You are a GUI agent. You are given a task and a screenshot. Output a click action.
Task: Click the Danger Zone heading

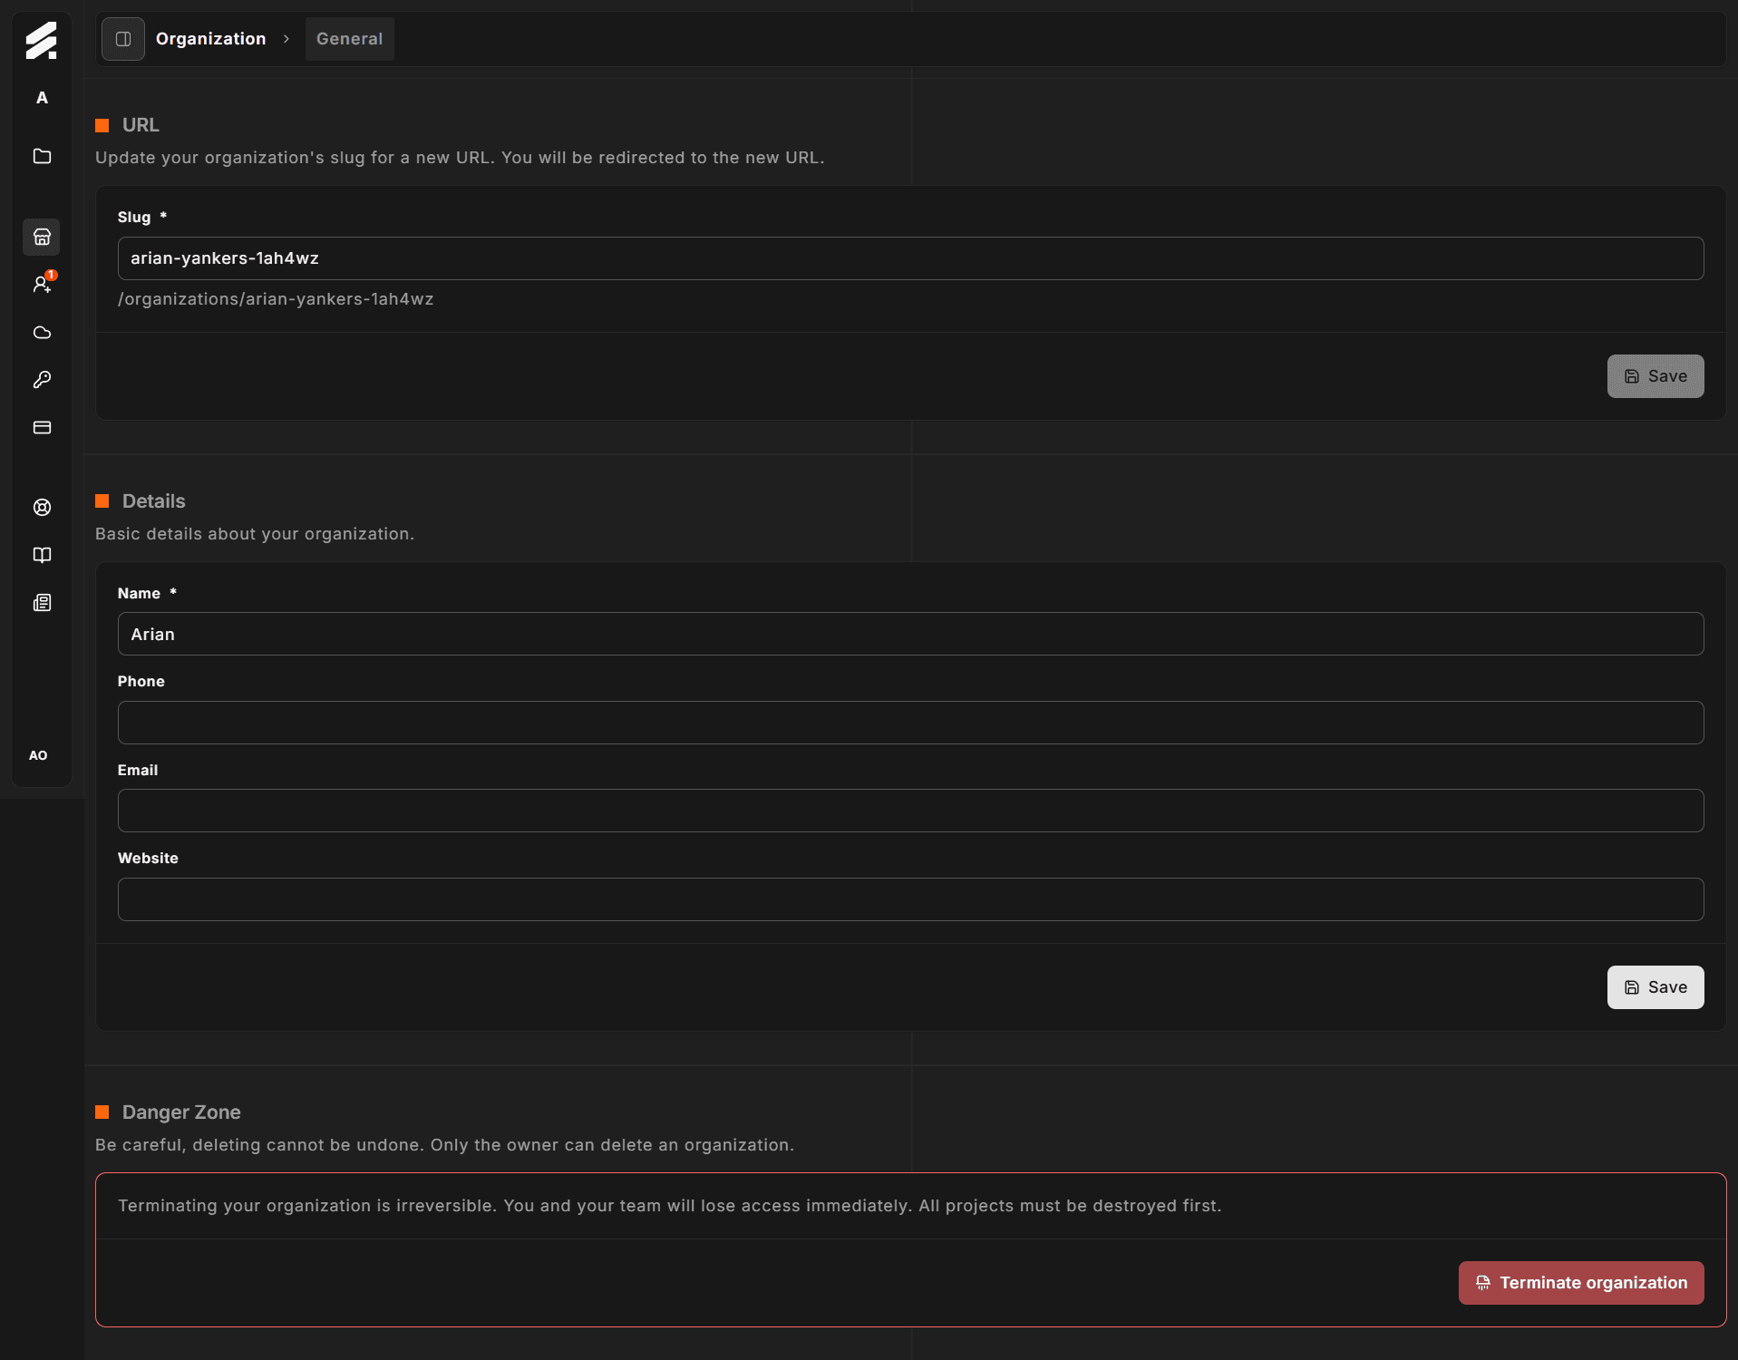click(181, 1112)
